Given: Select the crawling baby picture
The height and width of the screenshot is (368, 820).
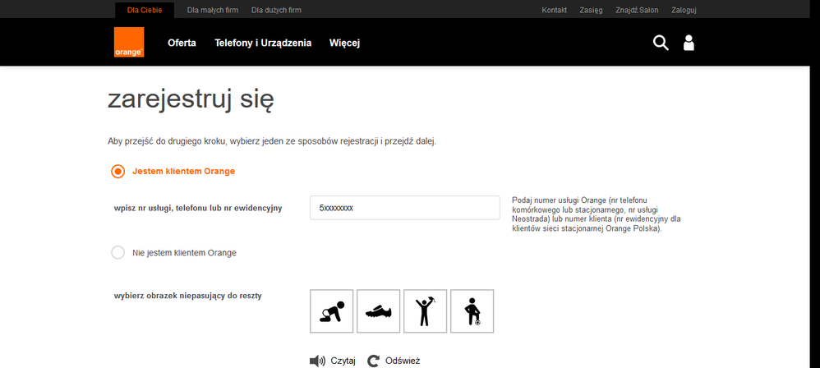Looking at the screenshot, I should coord(331,311).
